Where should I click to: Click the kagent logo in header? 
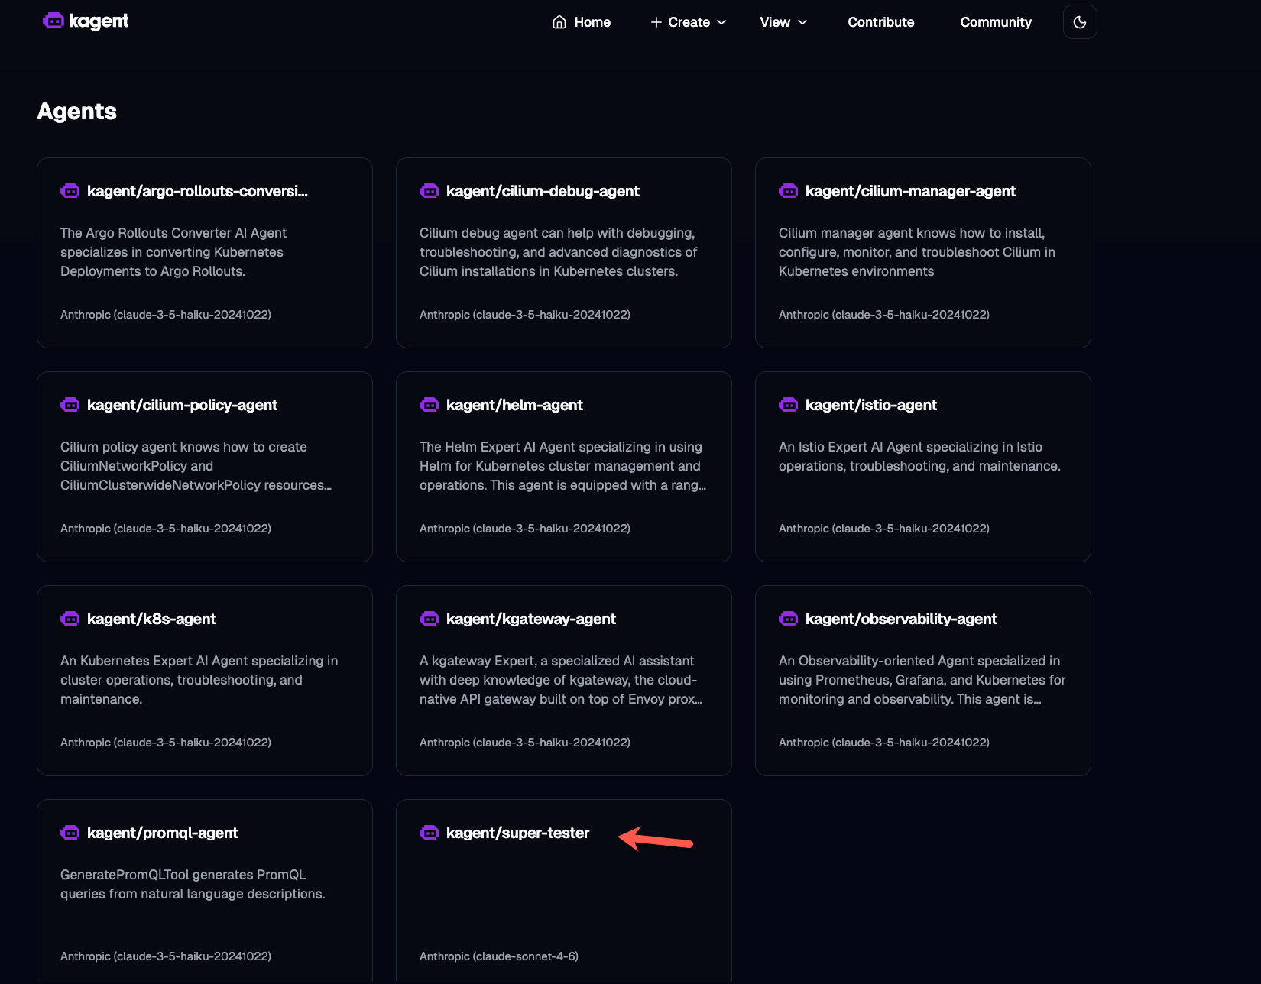pos(86,21)
